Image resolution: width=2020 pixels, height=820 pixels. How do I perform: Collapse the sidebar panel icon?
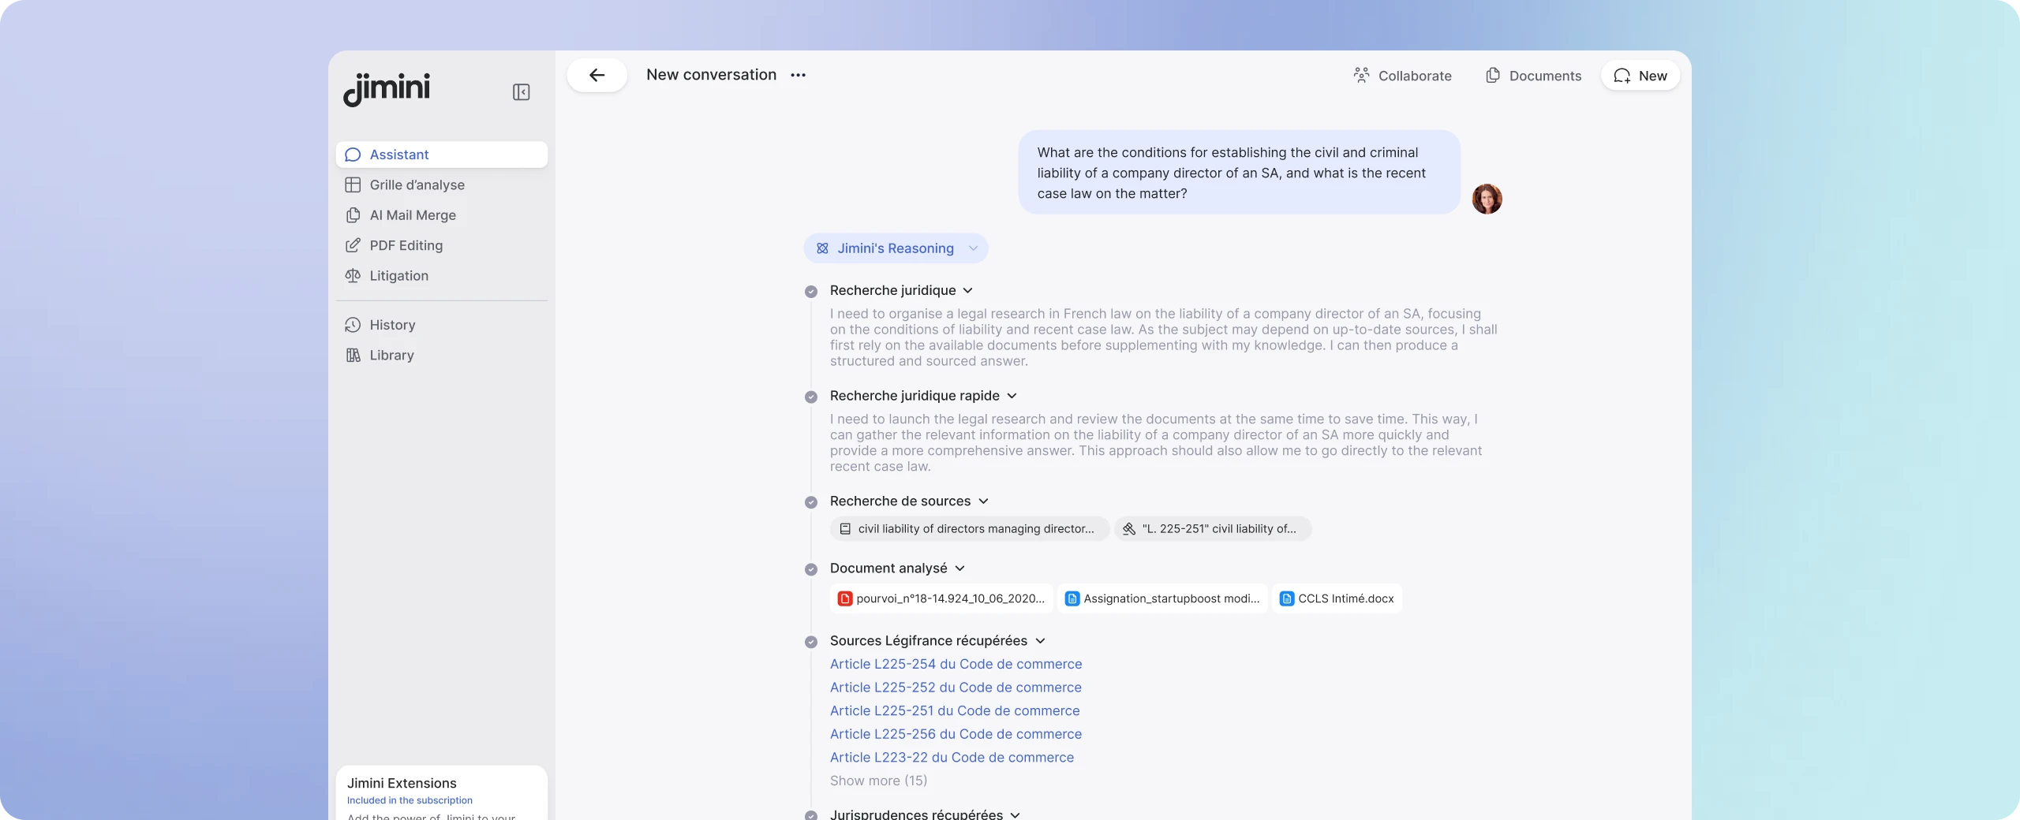tap(521, 92)
